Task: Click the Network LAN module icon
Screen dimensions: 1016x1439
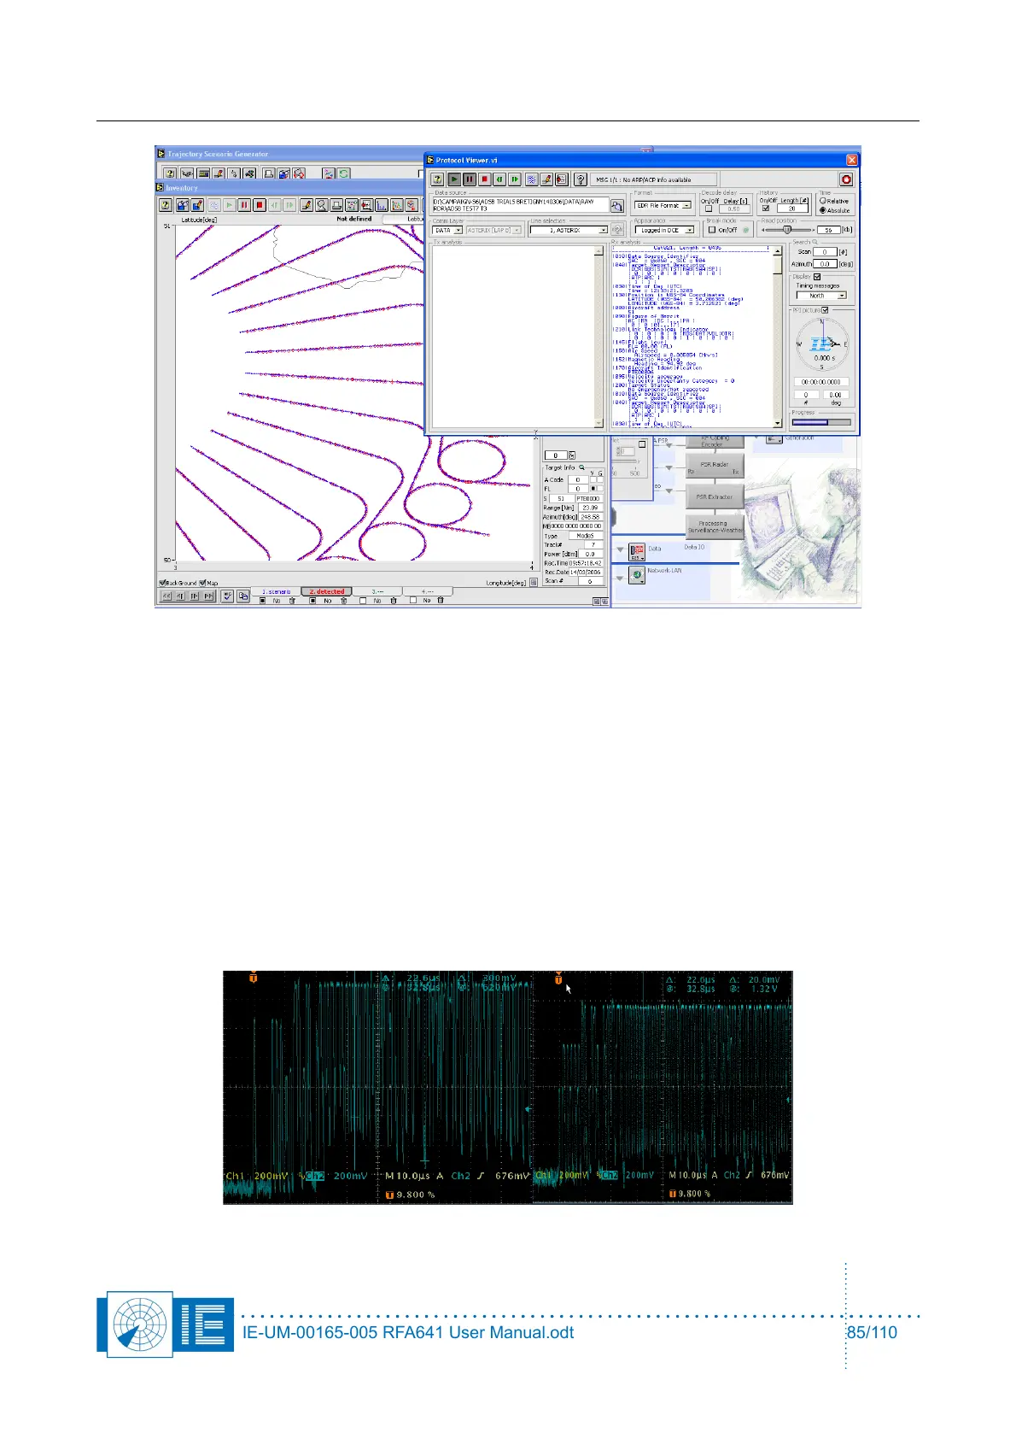Action: (637, 575)
